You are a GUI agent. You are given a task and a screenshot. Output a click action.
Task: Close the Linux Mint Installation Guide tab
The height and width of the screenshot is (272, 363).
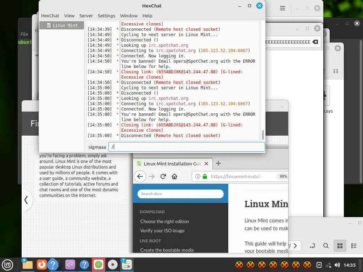pos(206,164)
